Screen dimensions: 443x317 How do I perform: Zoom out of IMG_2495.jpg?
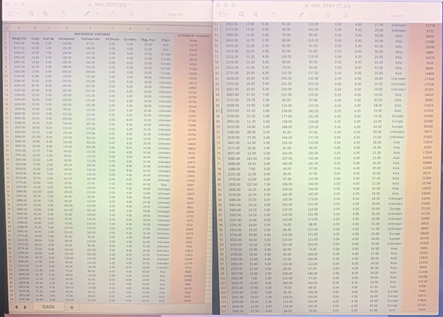pyautogui.click(x=31, y=14)
